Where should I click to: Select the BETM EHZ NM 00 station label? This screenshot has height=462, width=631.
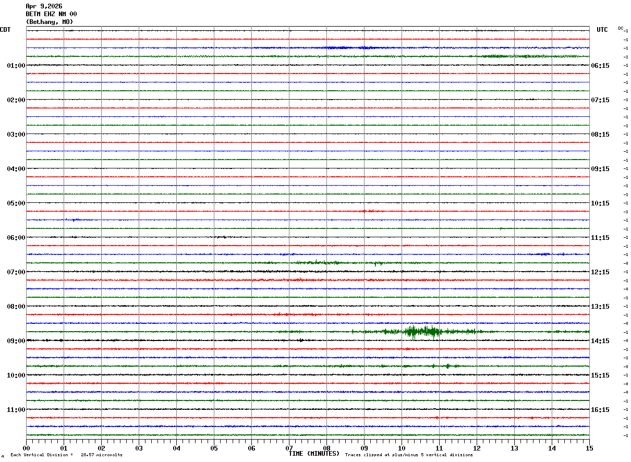(51, 14)
